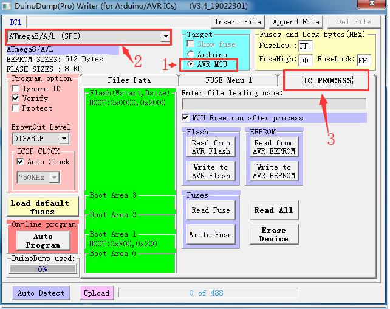Screen dimensions: 390x309
Task: Click the FuseLock hex input field
Action: coord(364,60)
